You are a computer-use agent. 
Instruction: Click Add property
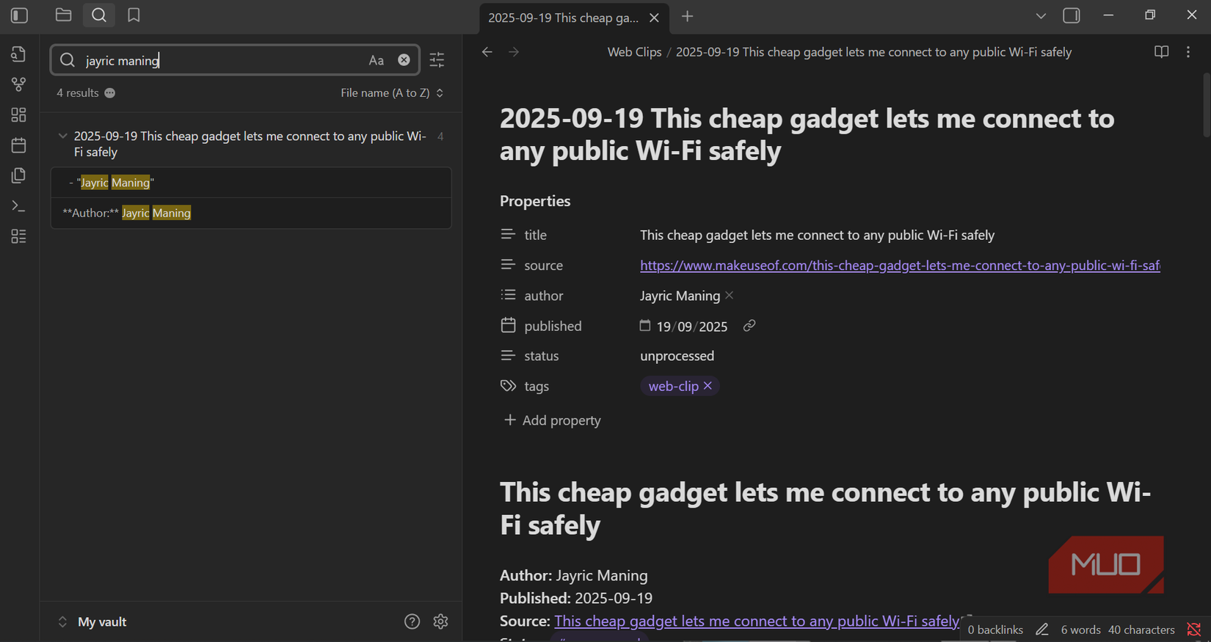click(x=552, y=420)
